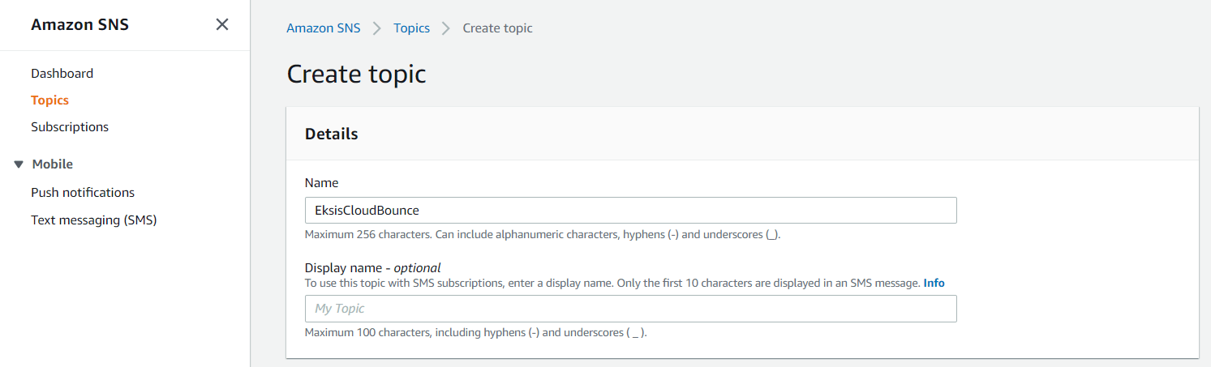Viewport: 1211px width, 367px height.
Task: Click the Display name optional label
Action: 372,267
